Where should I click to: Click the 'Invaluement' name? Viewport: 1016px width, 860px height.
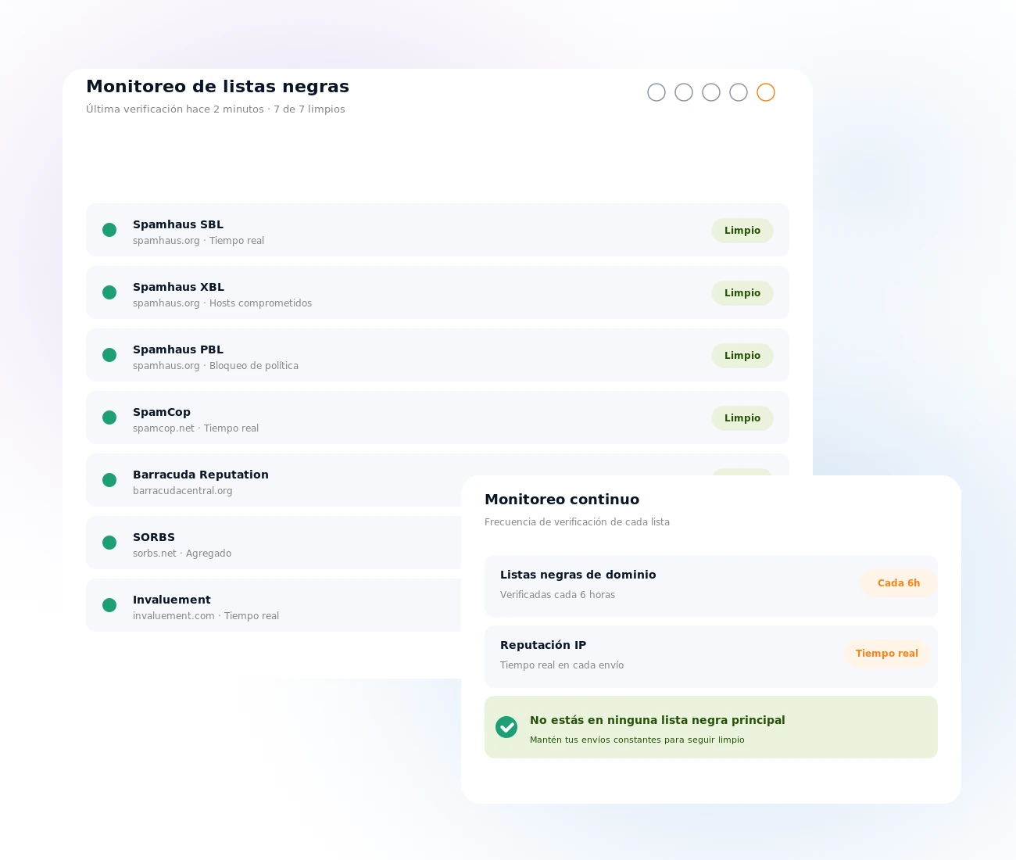(x=172, y=600)
